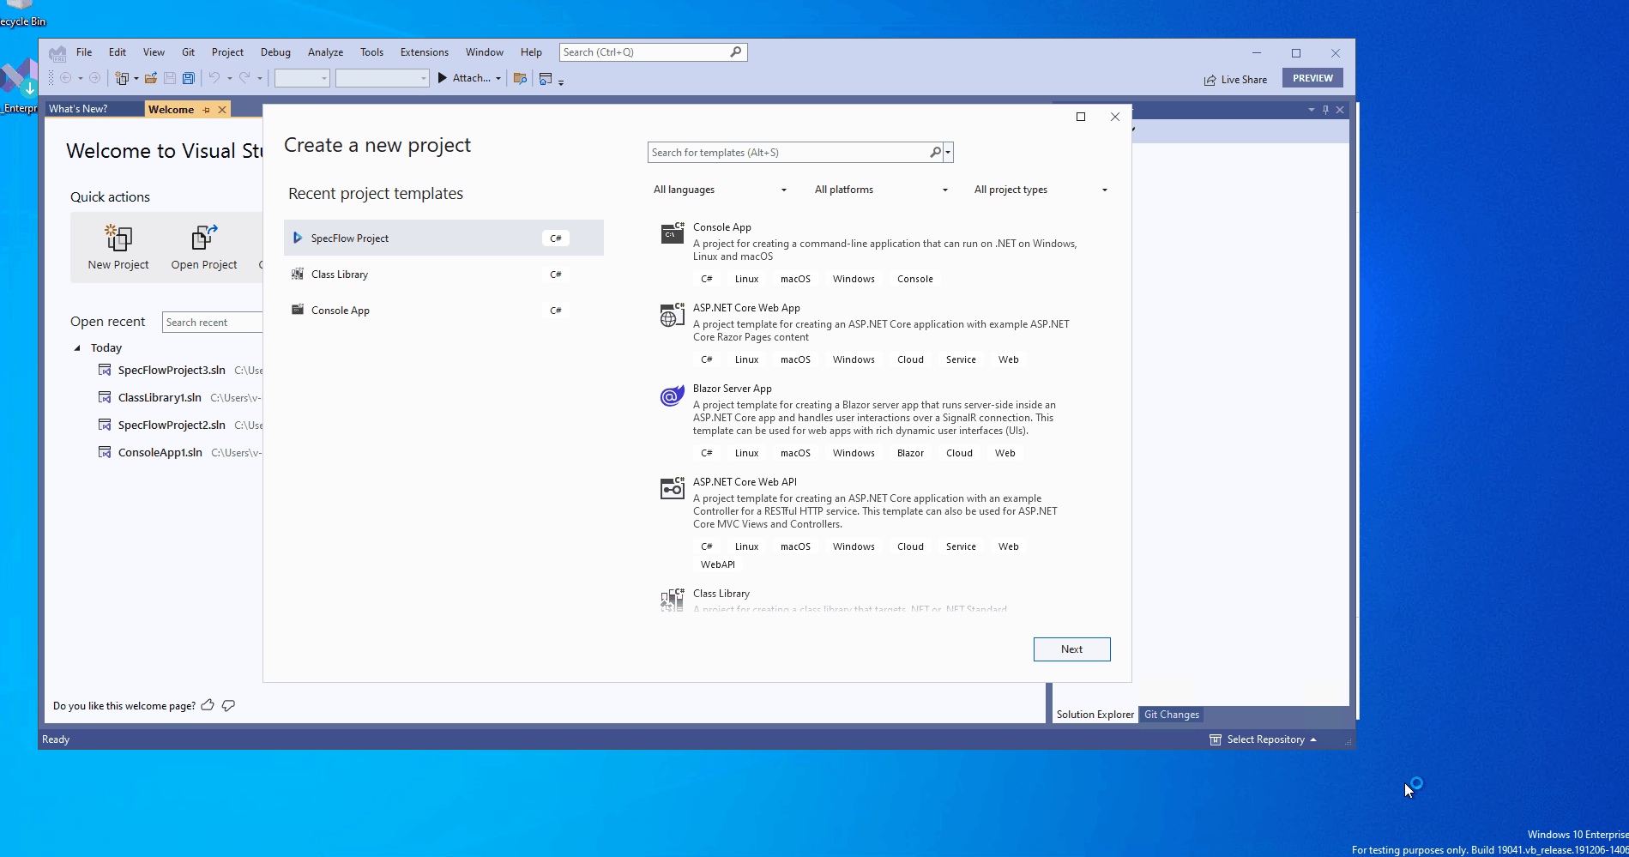
Task: Pin the Solution Explorer panel
Action: tap(1325, 110)
